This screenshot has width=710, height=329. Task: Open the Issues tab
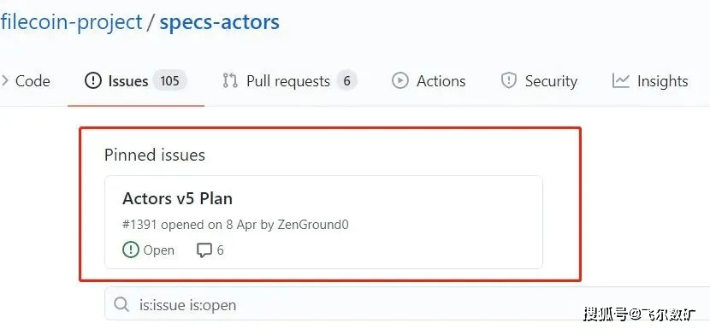(135, 81)
